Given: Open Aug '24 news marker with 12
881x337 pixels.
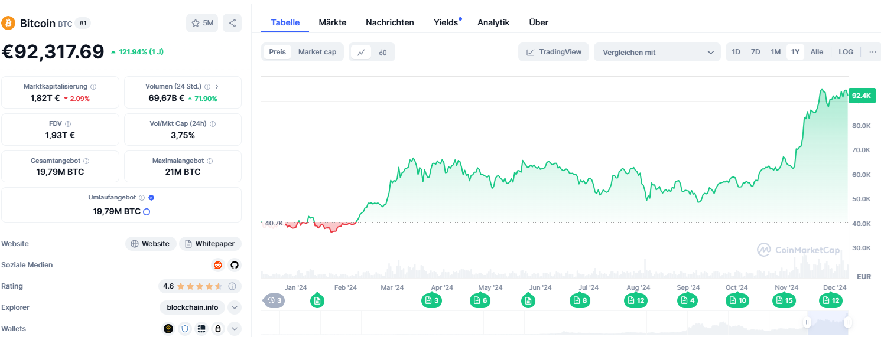Looking at the screenshot, I should [x=635, y=301].
